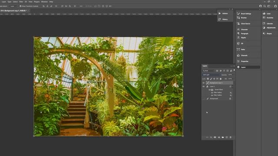Add a layer mask

tap(215, 137)
